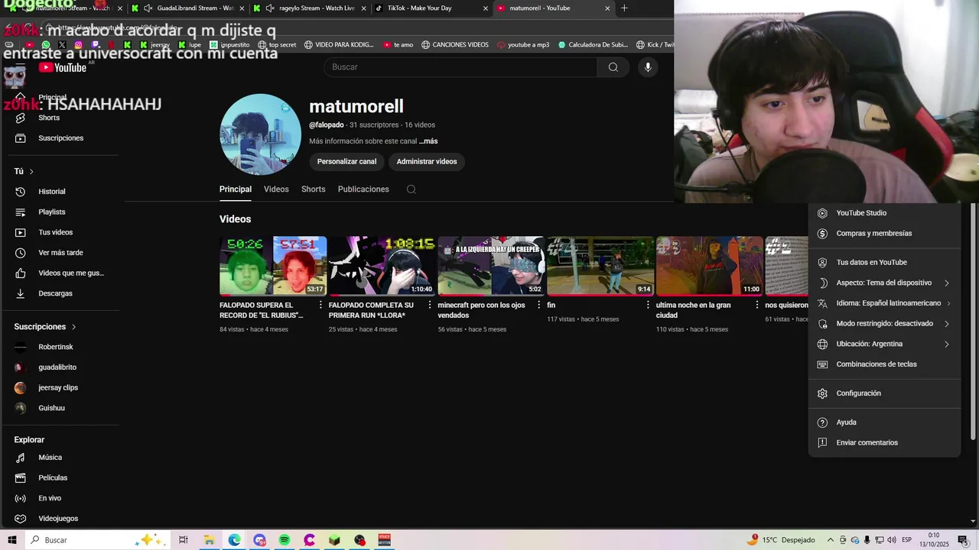Open options menu for video 'fin'
This screenshot has height=550, width=979.
coord(648,305)
